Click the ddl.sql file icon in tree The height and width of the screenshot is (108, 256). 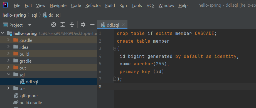click(22, 82)
